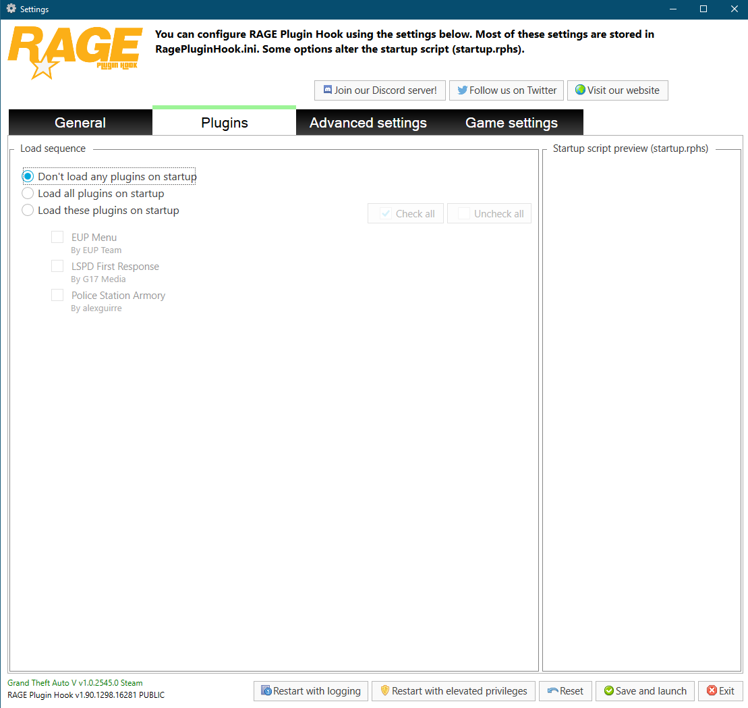Click the Exit button
Viewport: 748px width, 708px height.
pyautogui.click(x=721, y=691)
